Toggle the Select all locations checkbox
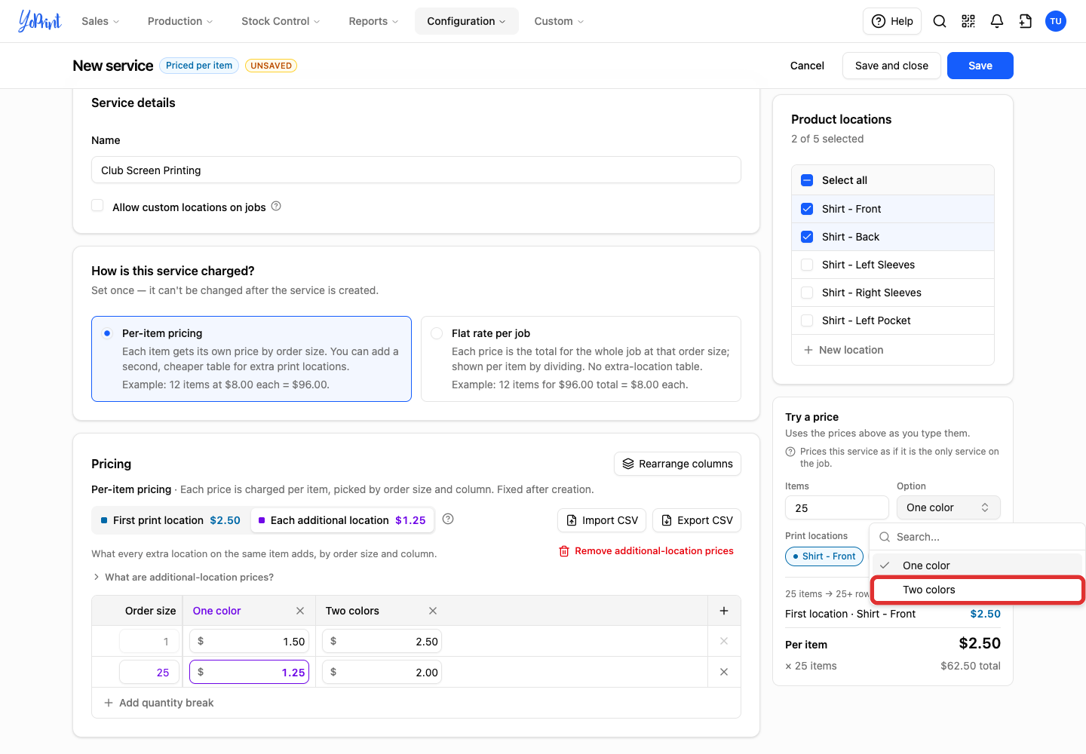Screen dimensions: 1086x754 coord(807,180)
